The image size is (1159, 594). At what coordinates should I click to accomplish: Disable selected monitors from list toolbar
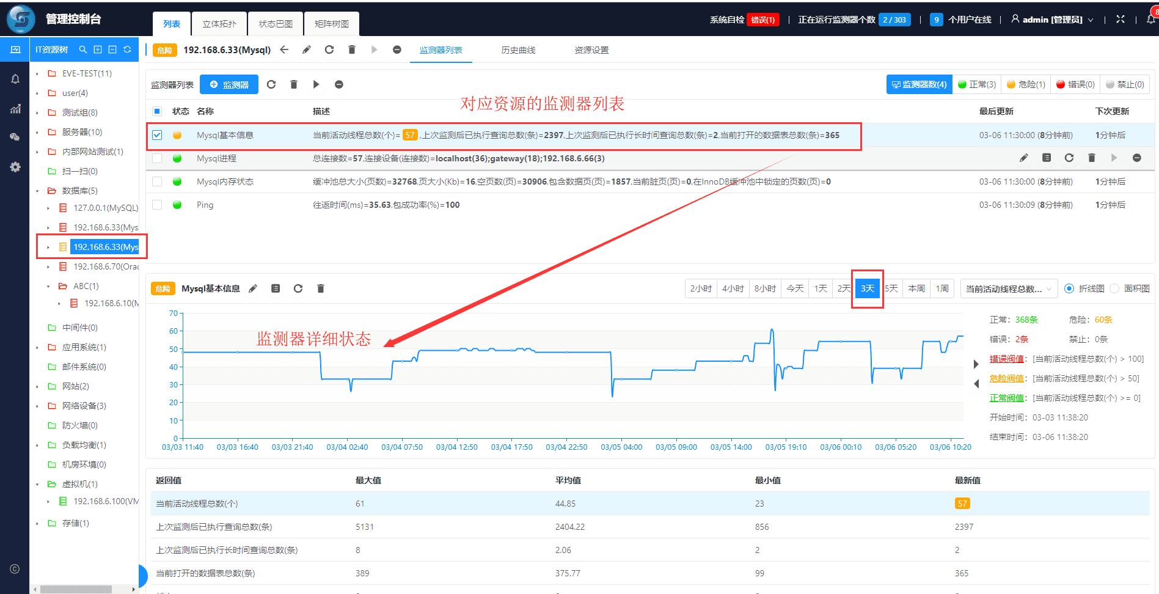[339, 84]
